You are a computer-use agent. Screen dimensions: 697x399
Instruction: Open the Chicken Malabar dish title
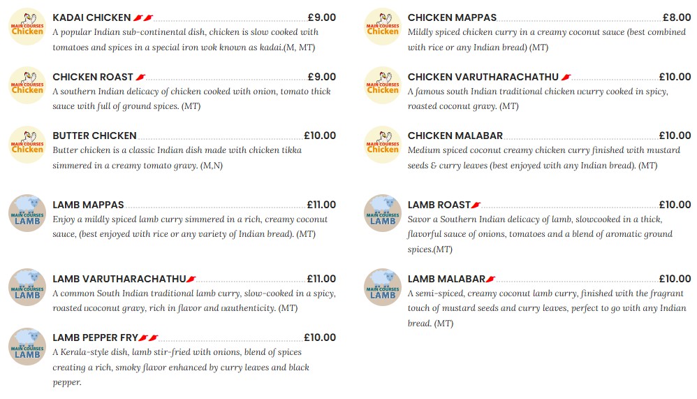coord(455,136)
